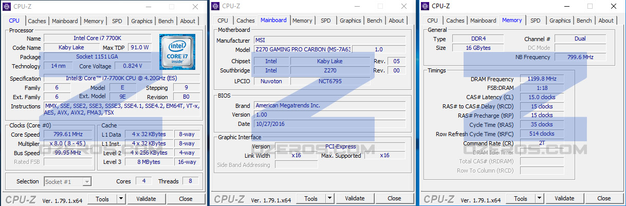
Task: Click Close button in middle Mainboard window
Action: (394, 198)
